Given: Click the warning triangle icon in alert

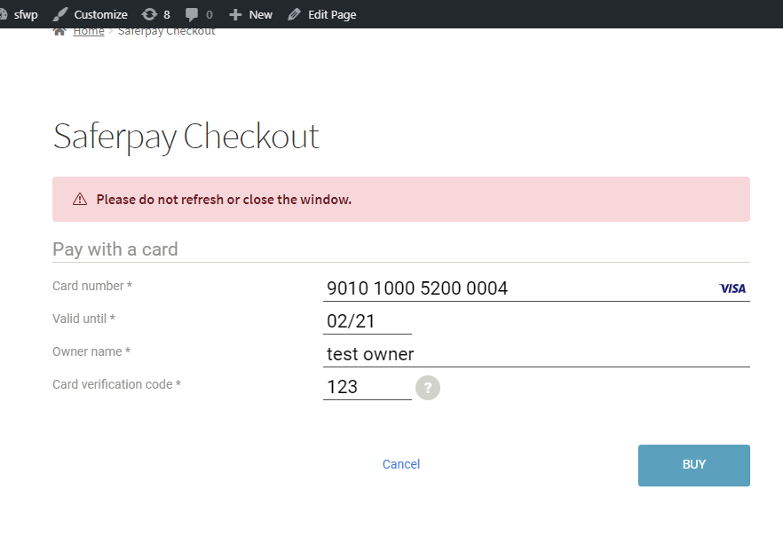Looking at the screenshot, I should pyautogui.click(x=80, y=200).
